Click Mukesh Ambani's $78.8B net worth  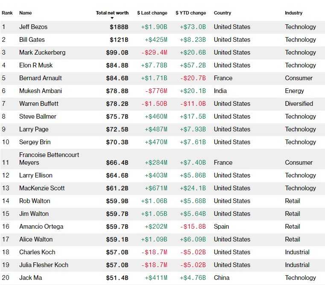point(117,91)
